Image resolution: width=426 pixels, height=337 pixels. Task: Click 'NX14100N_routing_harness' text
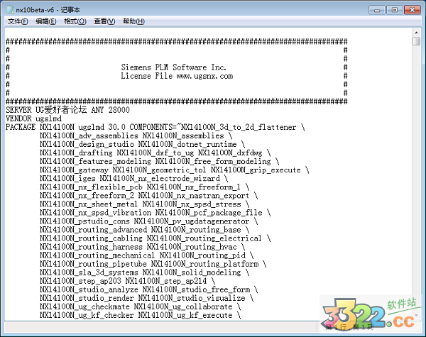pyautogui.click(x=92, y=247)
